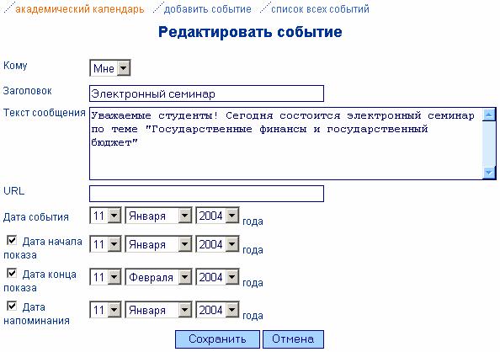Open the список всех событий link
The height and width of the screenshot is (352, 500).
[320, 9]
